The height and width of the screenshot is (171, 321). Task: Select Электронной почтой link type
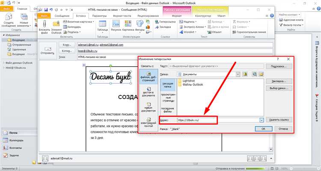click(149, 122)
